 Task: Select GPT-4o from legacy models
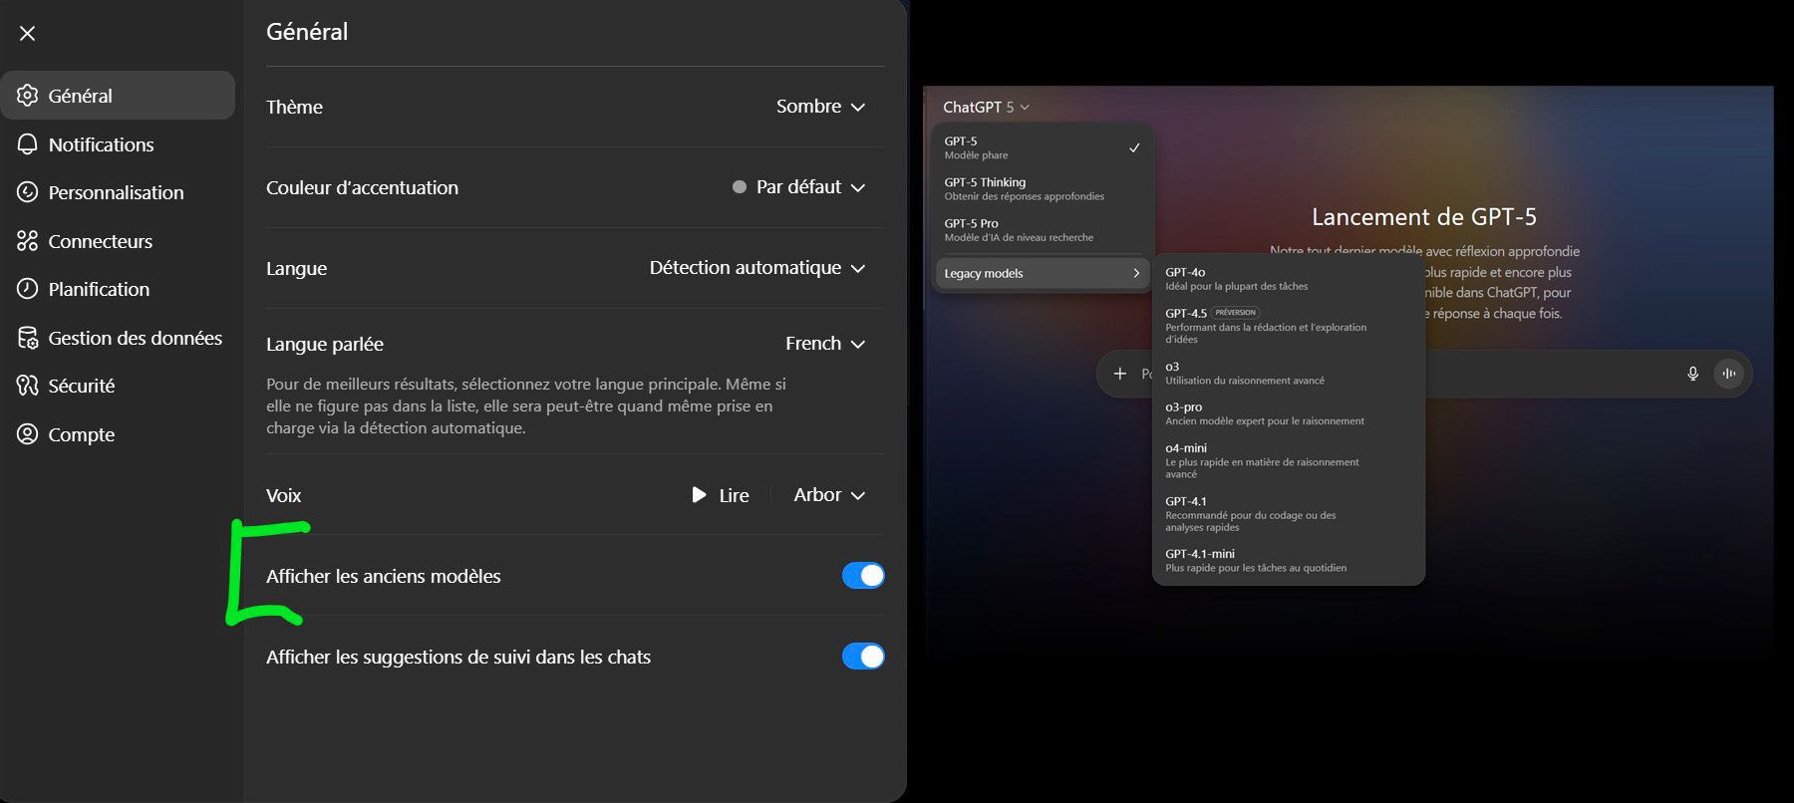click(x=1288, y=279)
